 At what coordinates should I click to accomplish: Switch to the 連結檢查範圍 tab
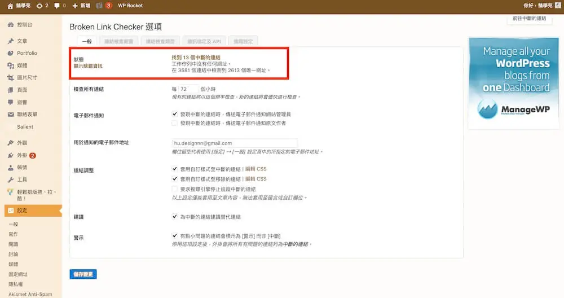(118, 41)
